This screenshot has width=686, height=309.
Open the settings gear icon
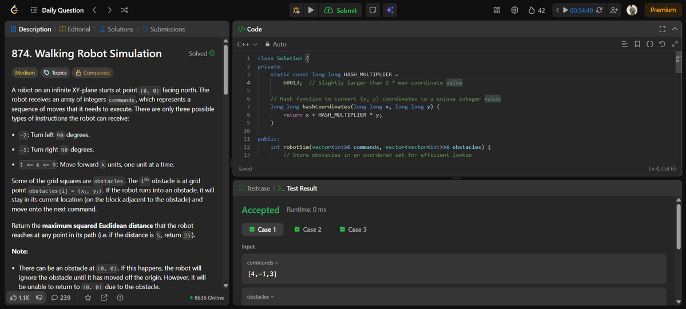click(514, 10)
